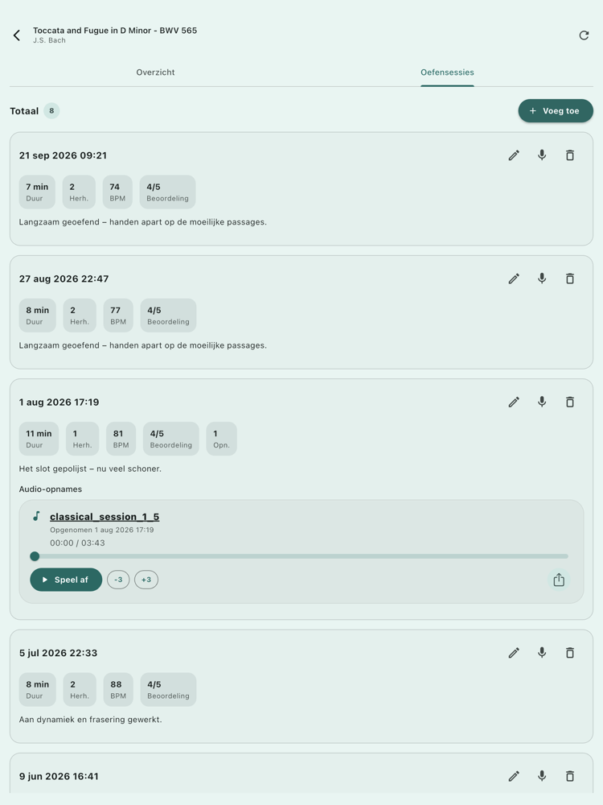Delete the 9 jun 2026 16:41 session
This screenshot has width=603, height=805.
tap(570, 776)
